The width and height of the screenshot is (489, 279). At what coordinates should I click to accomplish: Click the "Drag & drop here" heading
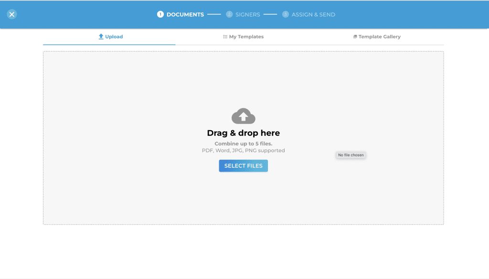(243, 133)
